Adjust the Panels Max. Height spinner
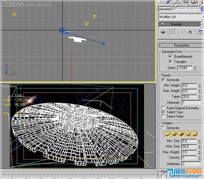204x179 pixels. click(200, 91)
